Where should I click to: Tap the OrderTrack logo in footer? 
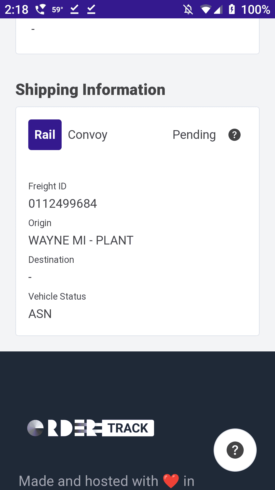click(91, 428)
